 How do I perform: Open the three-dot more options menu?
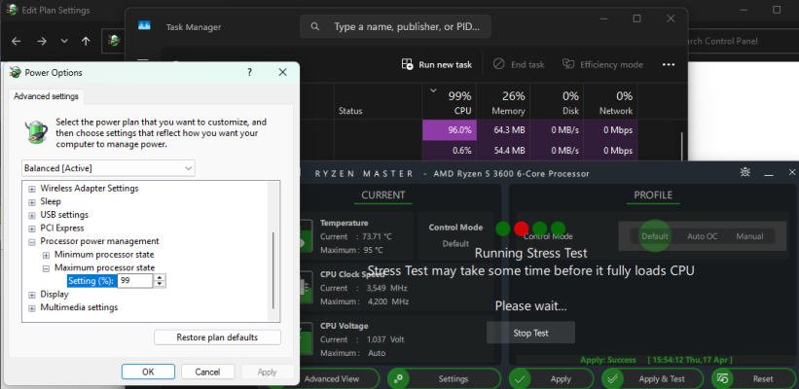(669, 64)
